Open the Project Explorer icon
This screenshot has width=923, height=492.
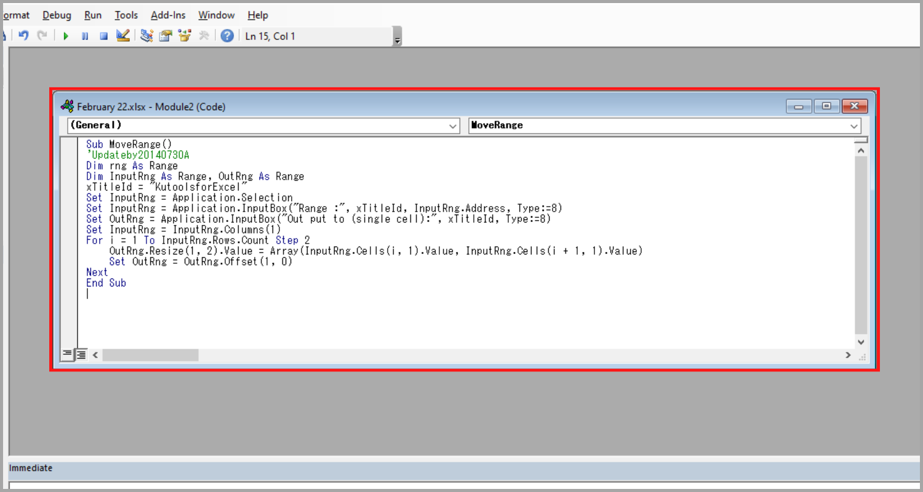click(x=146, y=36)
